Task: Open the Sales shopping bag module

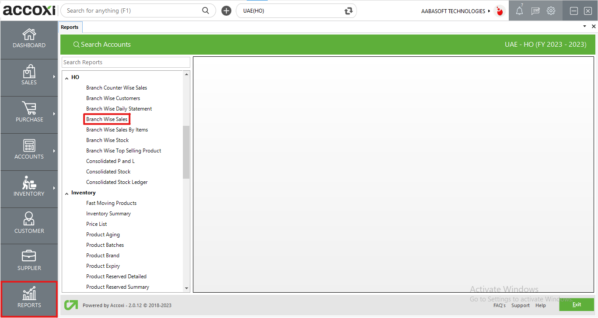Action: pyautogui.click(x=29, y=72)
